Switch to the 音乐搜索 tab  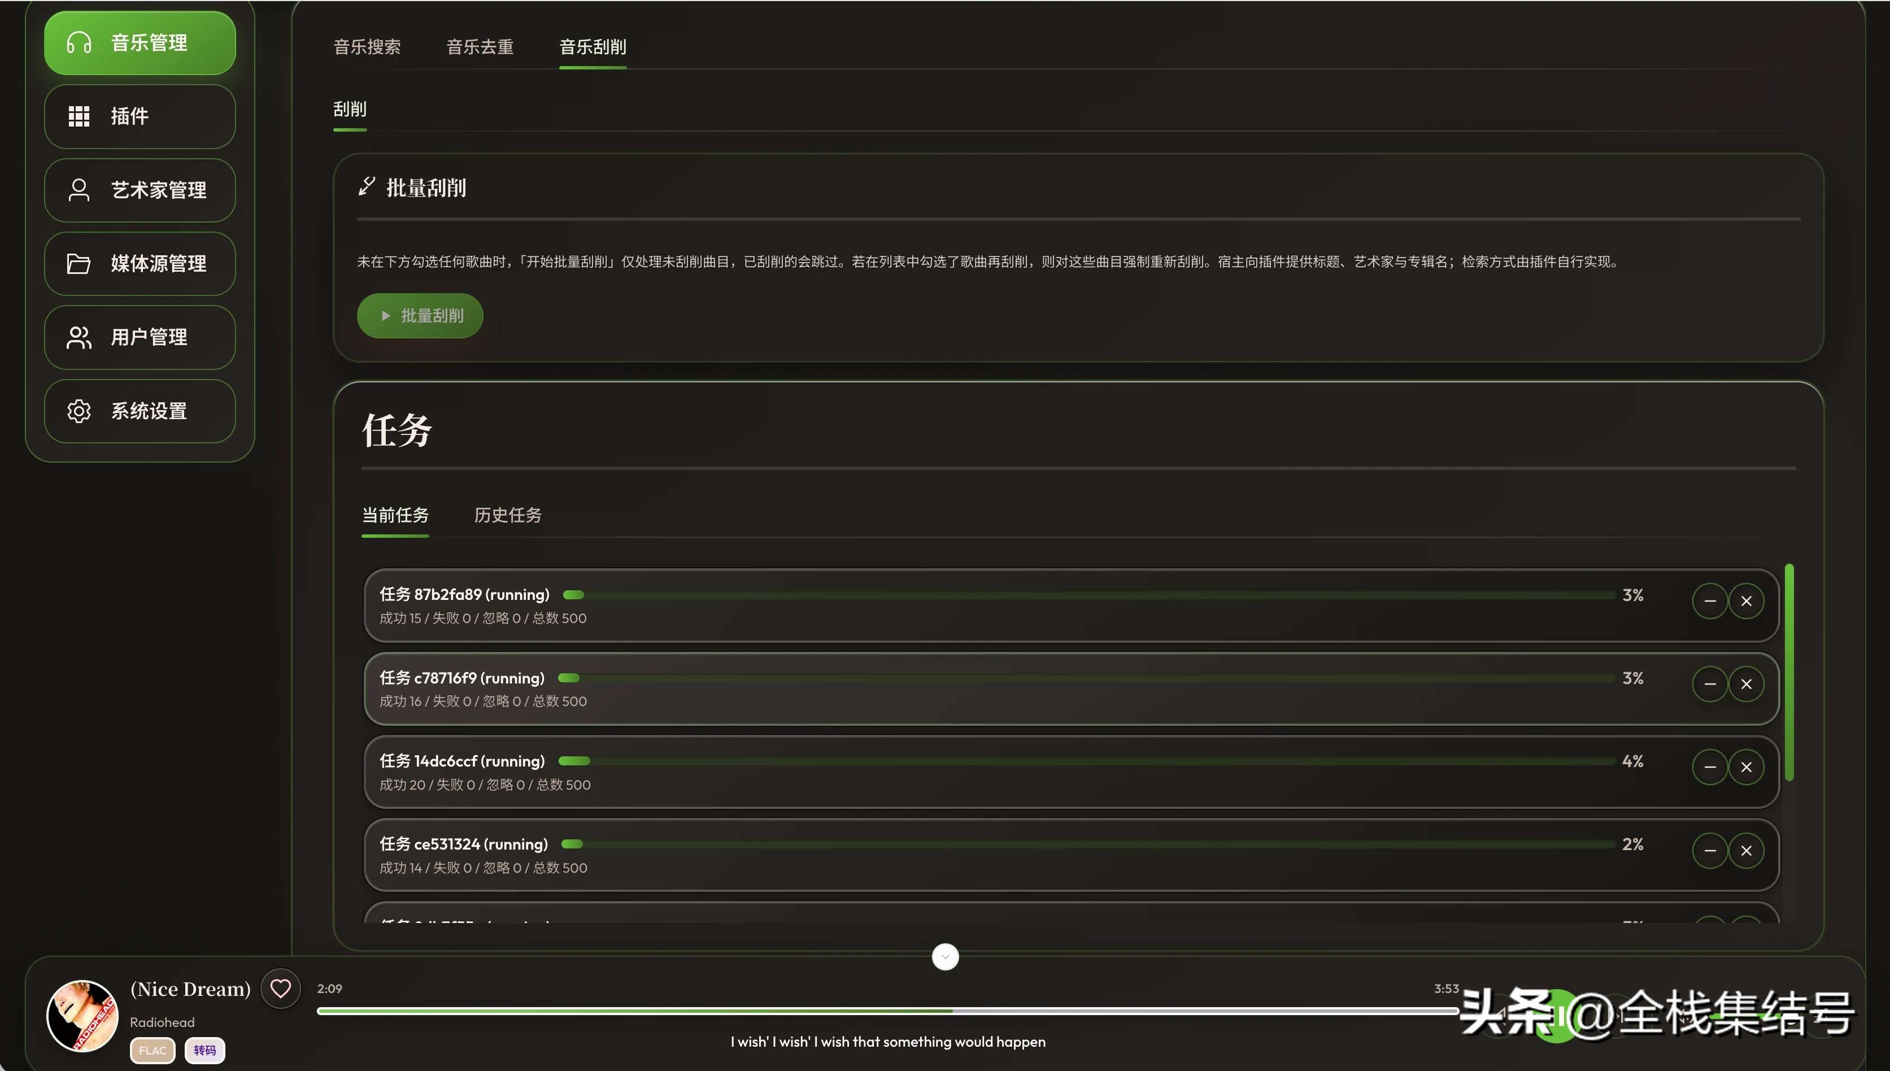pos(367,47)
